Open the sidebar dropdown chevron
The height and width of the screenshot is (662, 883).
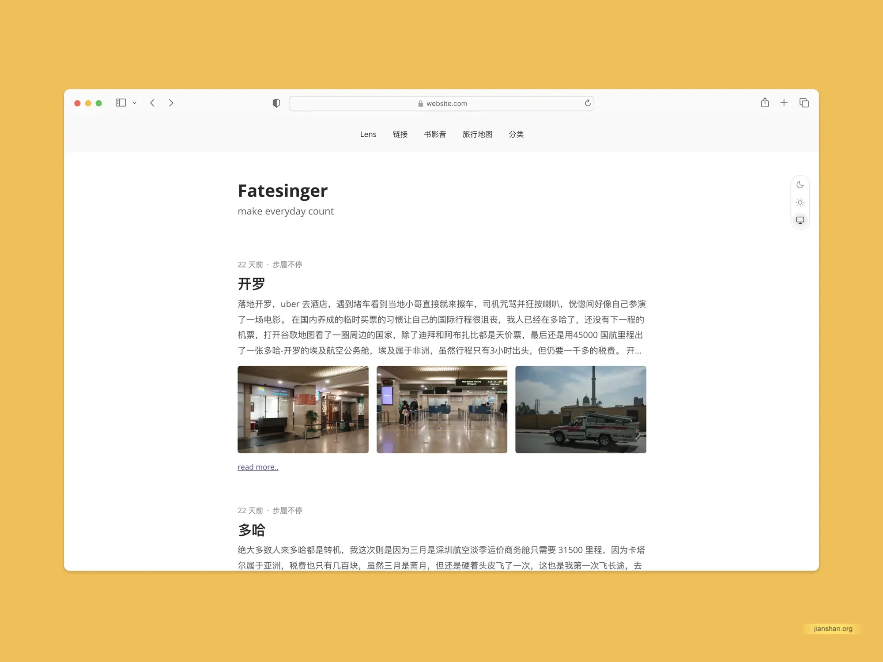(x=135, y=103)
